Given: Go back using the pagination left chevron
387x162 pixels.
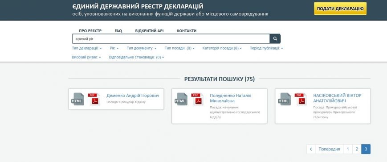Looking at the screenshot, I should pyautogui.click(x=311, y=149).
